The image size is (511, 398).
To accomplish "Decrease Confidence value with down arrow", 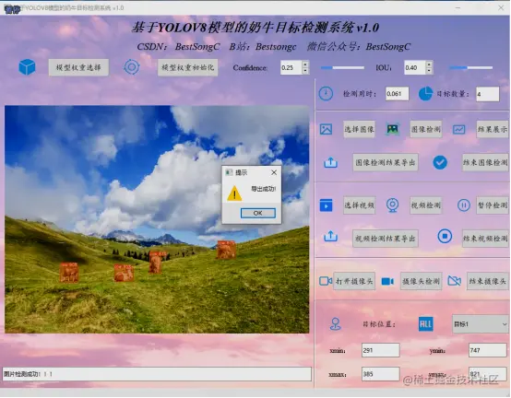I will pyautogui.click(x=305, y=71).
